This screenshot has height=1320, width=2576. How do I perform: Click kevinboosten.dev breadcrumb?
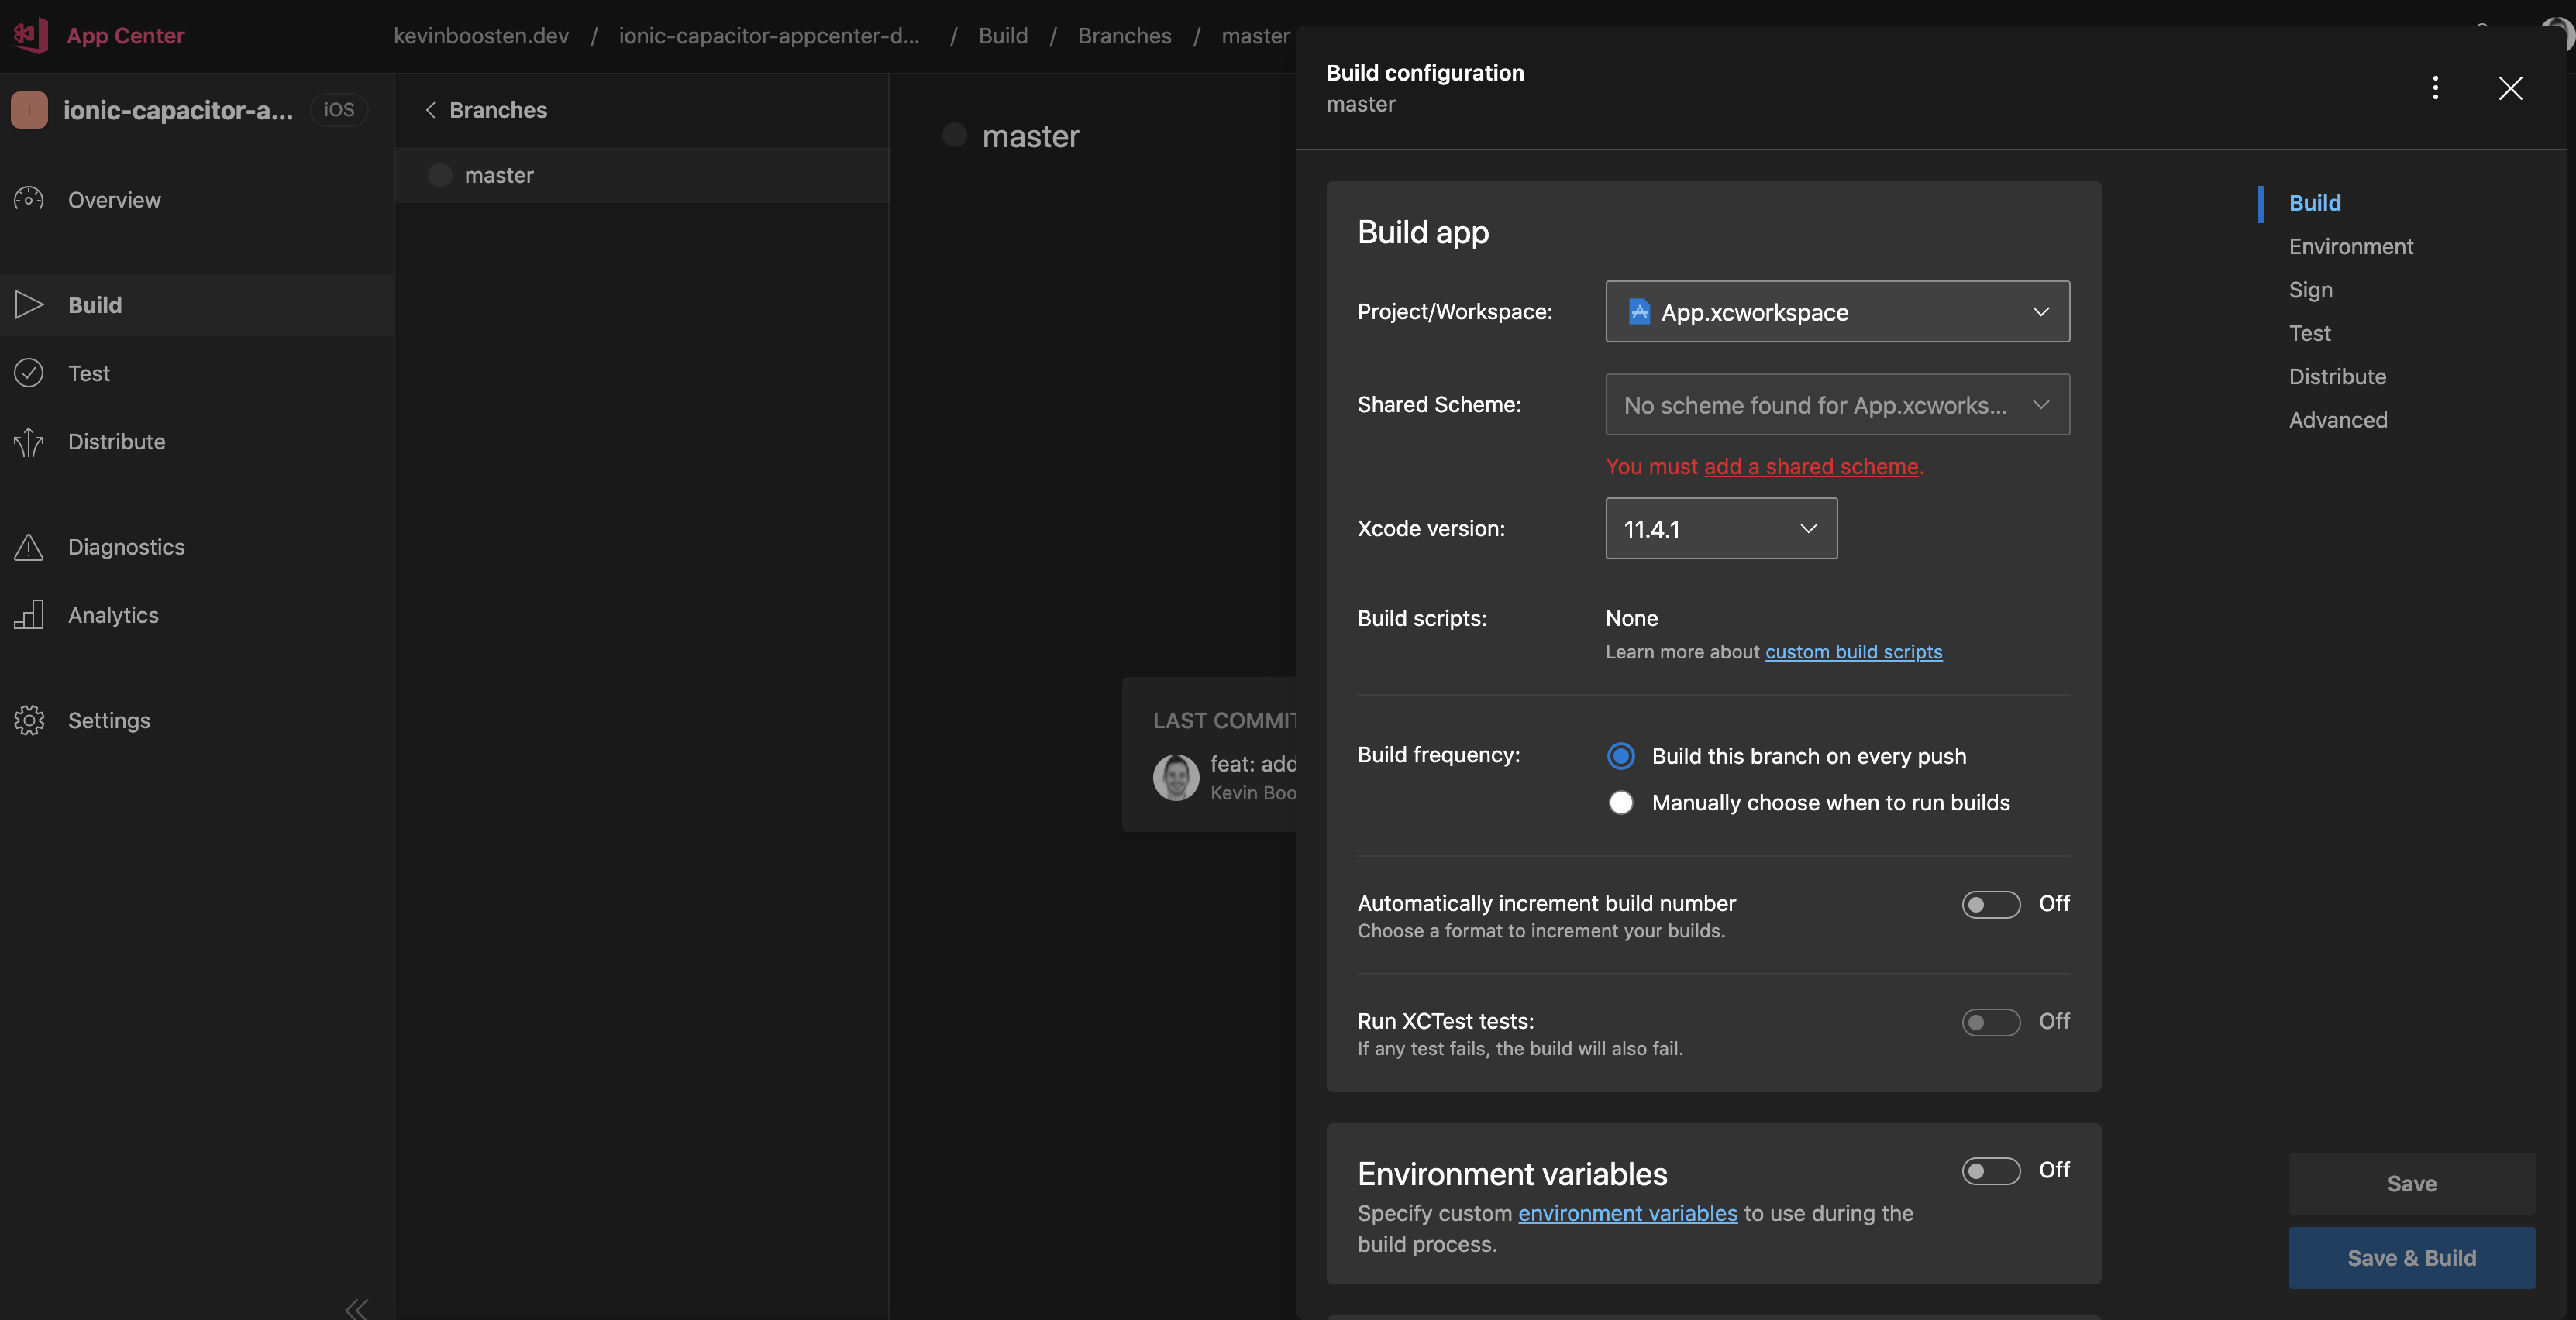481,36
